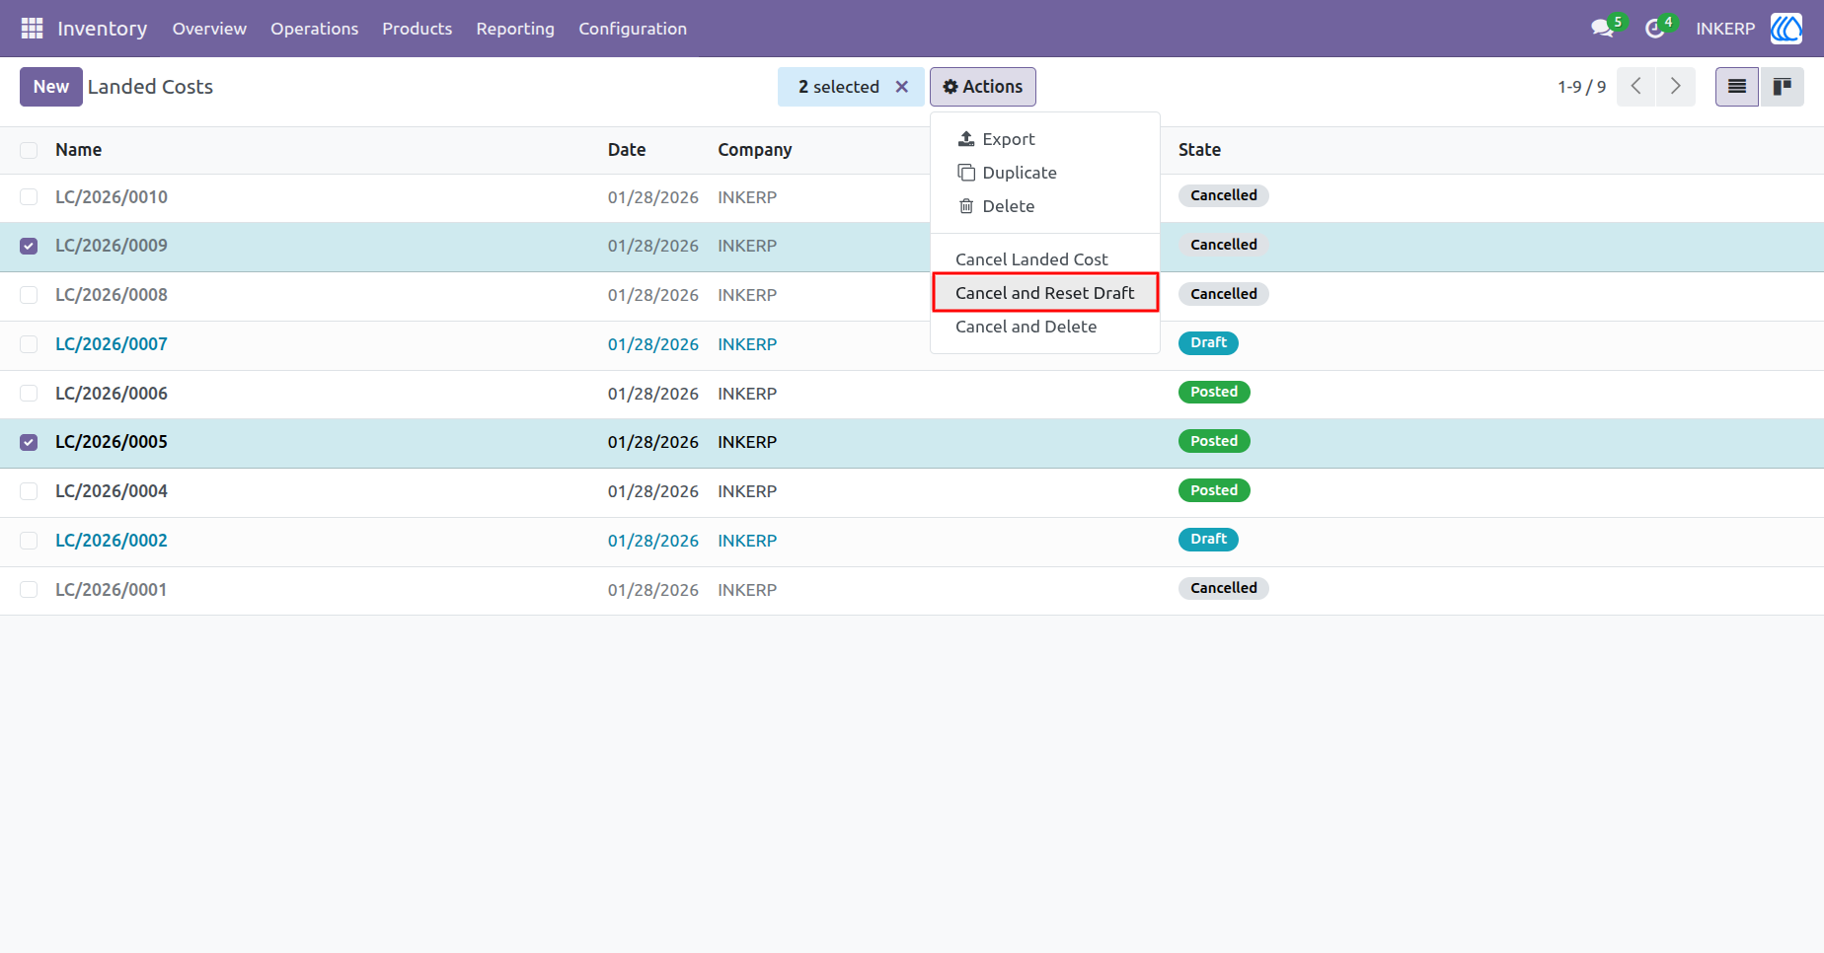
Task: Open the Actions dropdown button
Action: [x=982, y=87]
